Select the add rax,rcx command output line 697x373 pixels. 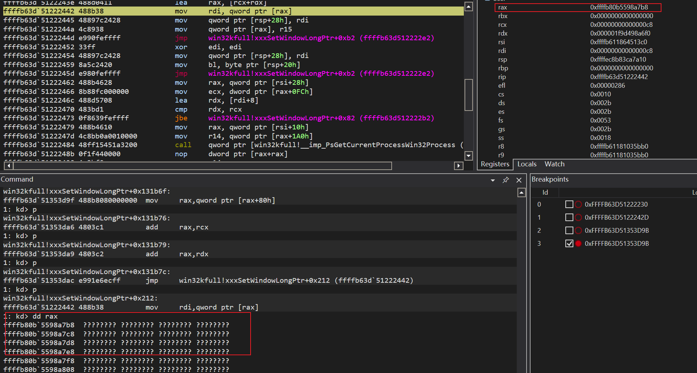[x=106, y=227]
